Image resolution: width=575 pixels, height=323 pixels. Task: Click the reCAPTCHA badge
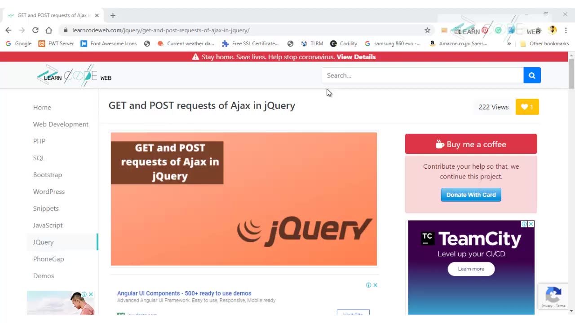click(x=553, y=296)
